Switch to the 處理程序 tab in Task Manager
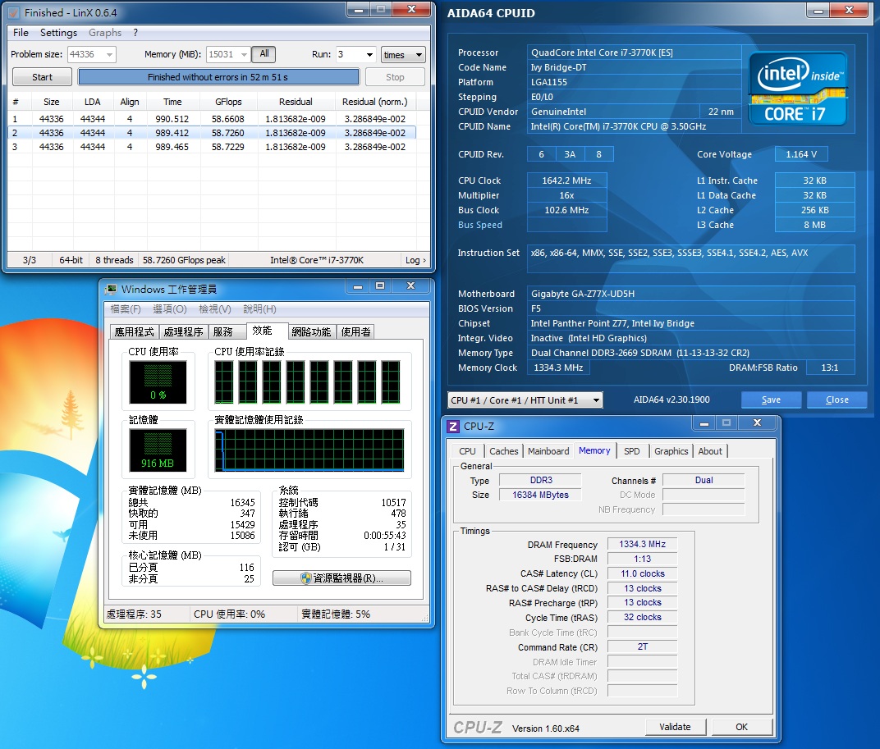 coord(184,332)
